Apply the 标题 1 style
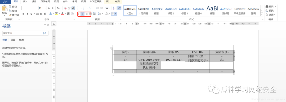Screen dimensions: 286x102 (x=157, y=11)
